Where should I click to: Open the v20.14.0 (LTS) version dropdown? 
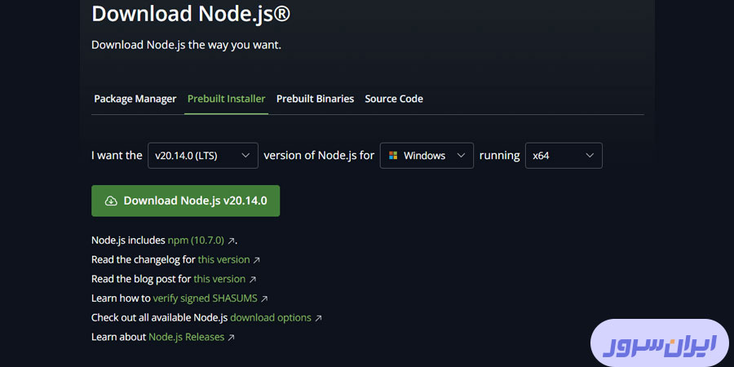click(202, 156)
